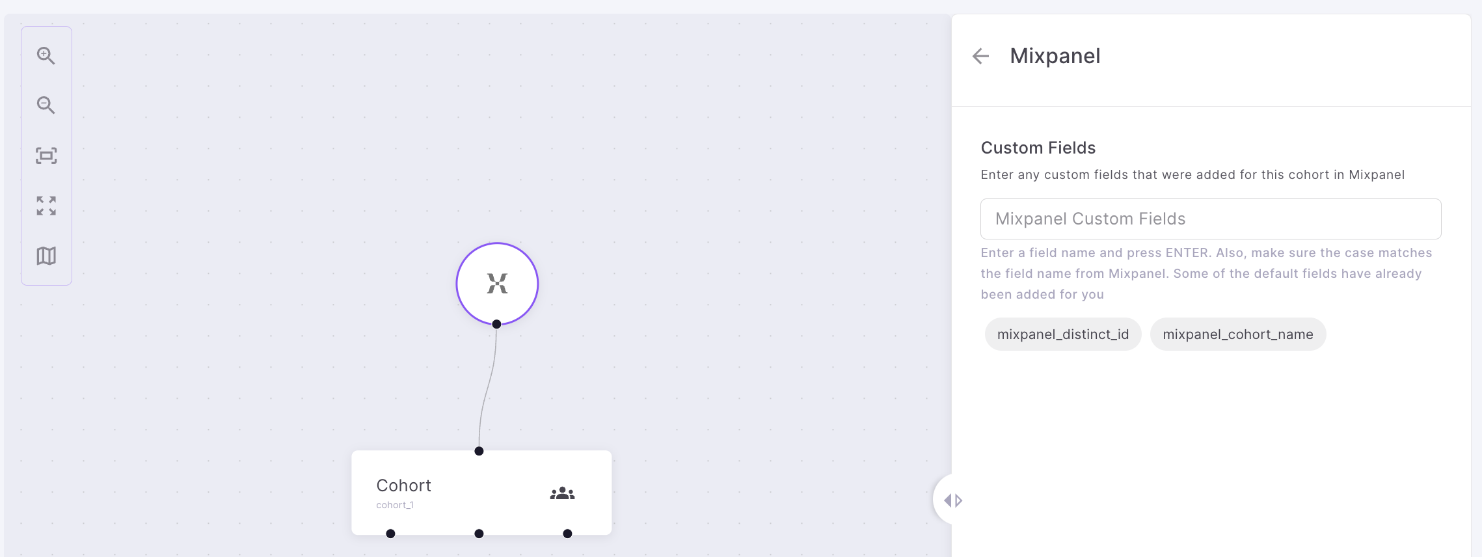Collapse the side panel with the arrows handle
The height and width of the screenshot is (557, 1482).
953,500
